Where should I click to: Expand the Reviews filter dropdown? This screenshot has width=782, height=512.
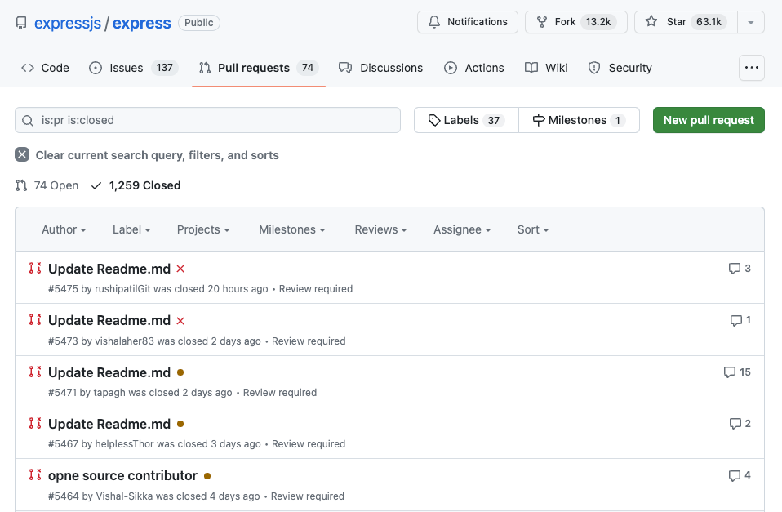coord(380,229)
